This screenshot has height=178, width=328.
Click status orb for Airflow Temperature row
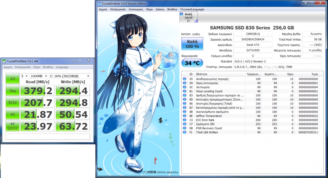184,116
